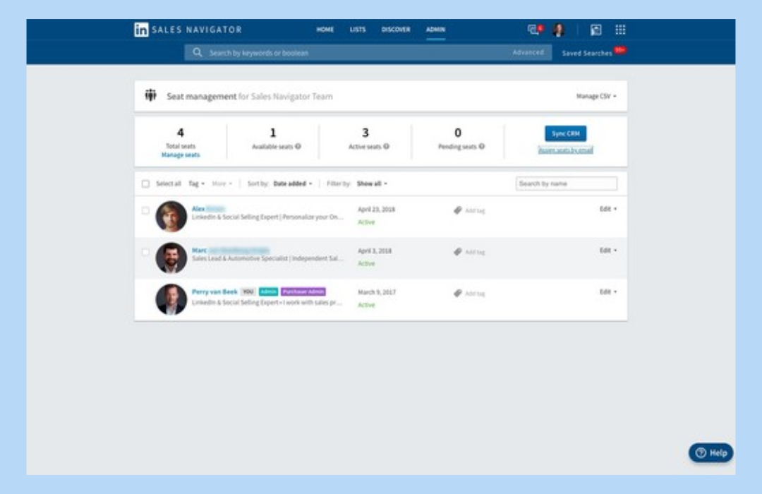Click Marc's name link
The height and width of the screenshot is (494, 762).
coord(230,250)
